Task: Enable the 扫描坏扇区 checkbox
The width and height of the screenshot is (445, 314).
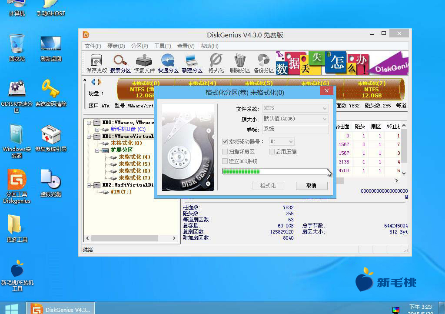Action: coord(225,152)
